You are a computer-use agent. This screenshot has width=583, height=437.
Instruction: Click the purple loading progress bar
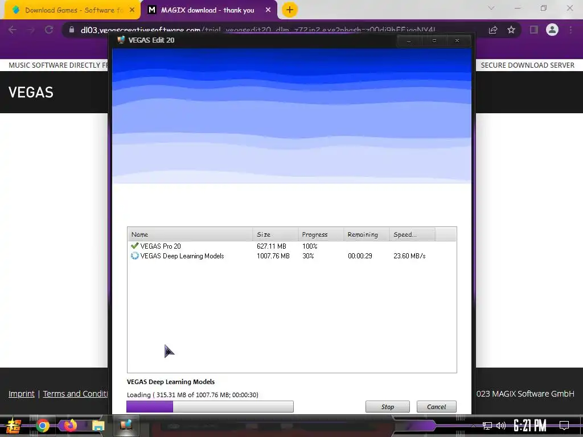pos(210,406)
